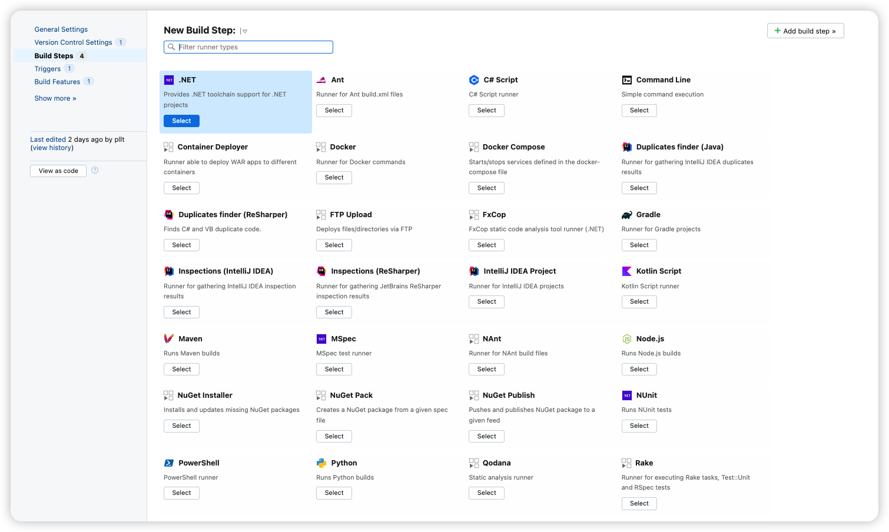Click the help question mark icon
Image resolution: width=889 pixels, height=532 pixels.
[95, 171]
